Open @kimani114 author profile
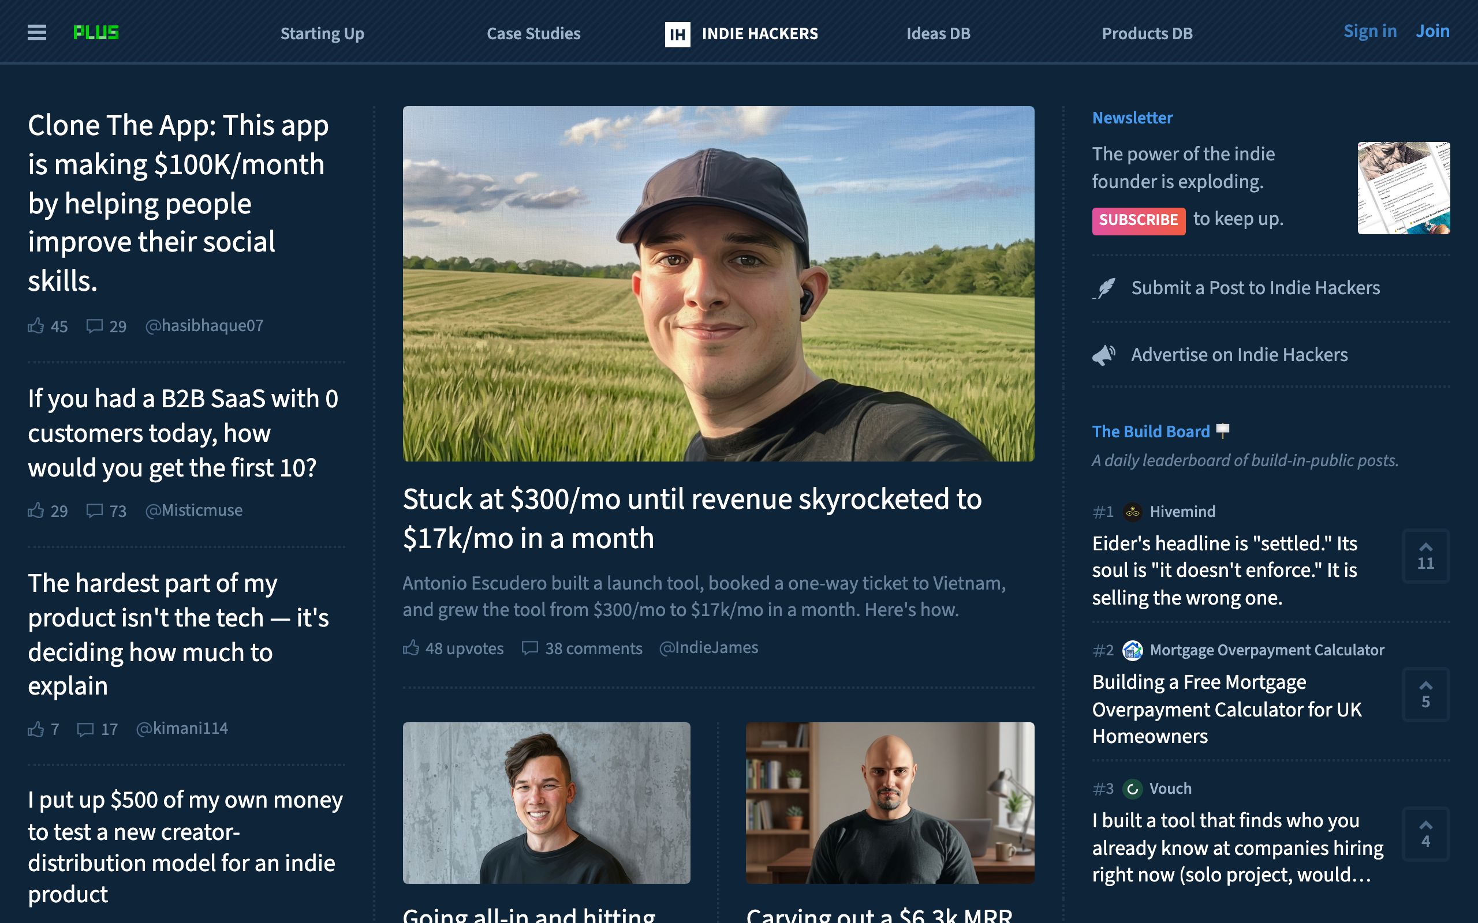Image resolution: width=1478 pixels, height=923 pixels. (181, 728)
